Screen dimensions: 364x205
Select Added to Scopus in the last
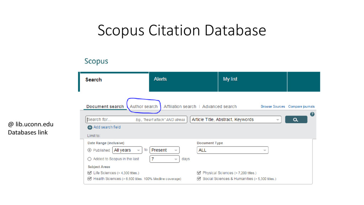click(89, 159)
